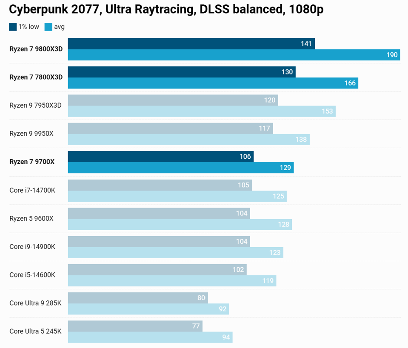408x348 pixels.
Task: Select the '1% low' legend label
Action: coord(29,27)
